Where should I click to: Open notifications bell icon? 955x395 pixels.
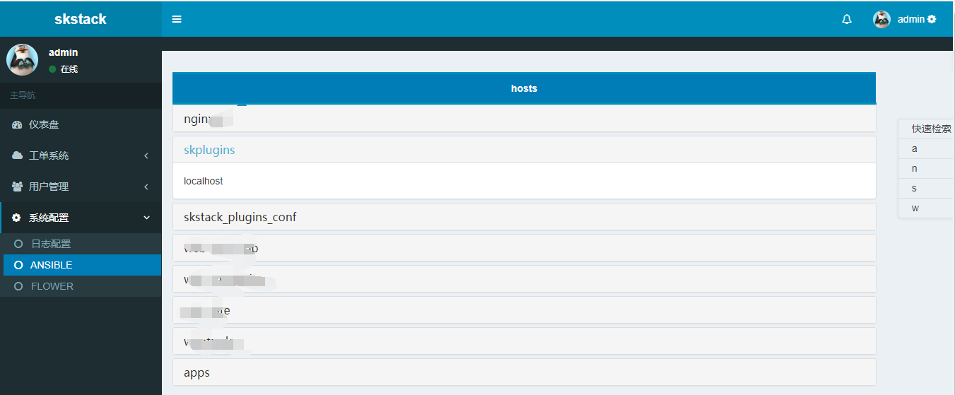[847, 19]
